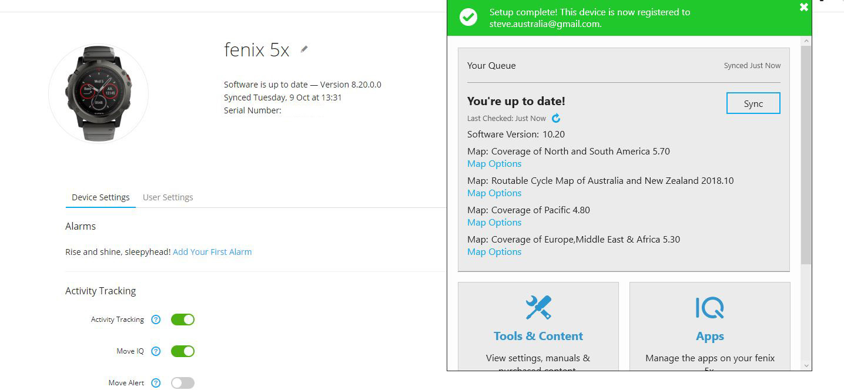This screenshot has width=844, height=390.
Task: Click the scrollbar down arrow in Garmin Express panel
Action: pos(806,365)
